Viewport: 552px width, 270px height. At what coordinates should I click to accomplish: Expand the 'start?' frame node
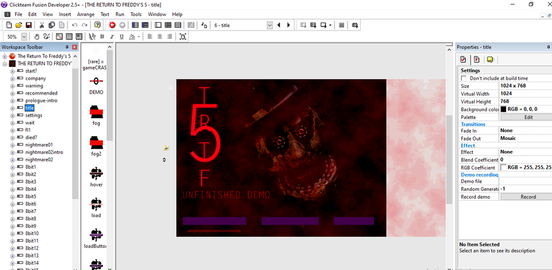tap(13, 71)
